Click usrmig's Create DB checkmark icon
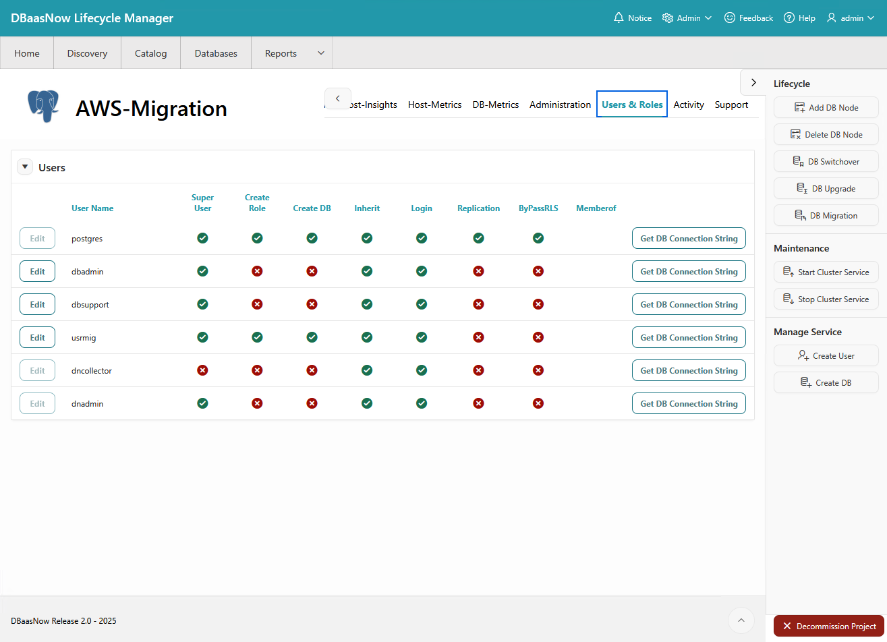887x642 pixels. [x=312, y=337]
